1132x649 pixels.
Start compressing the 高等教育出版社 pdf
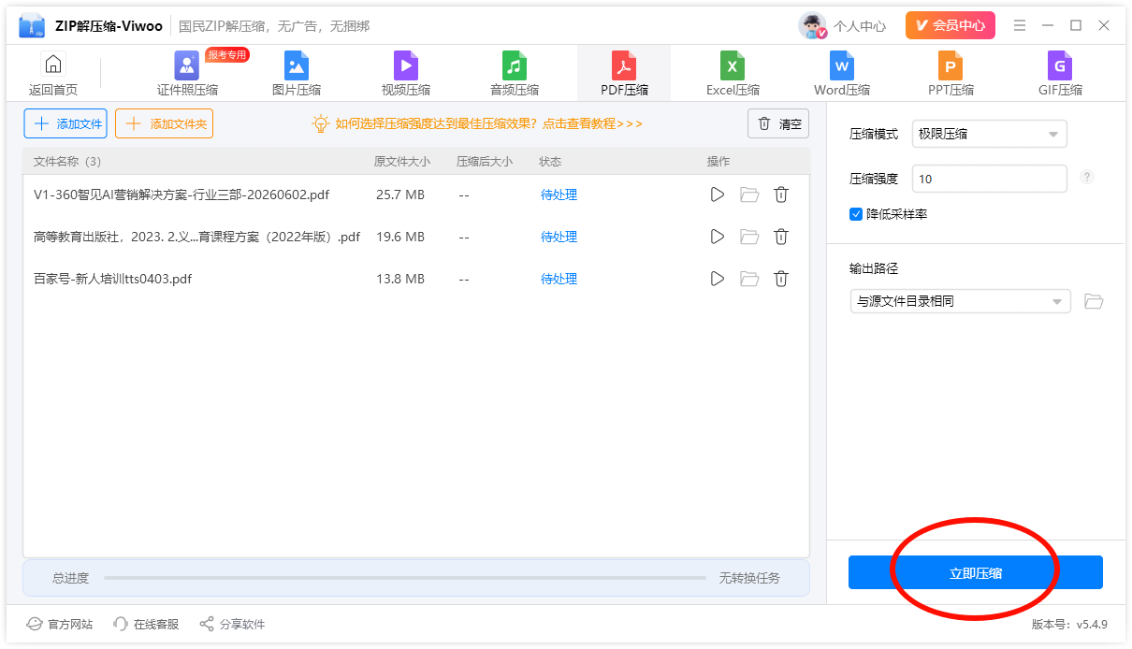pyautogui.click(x=718, y=237)
